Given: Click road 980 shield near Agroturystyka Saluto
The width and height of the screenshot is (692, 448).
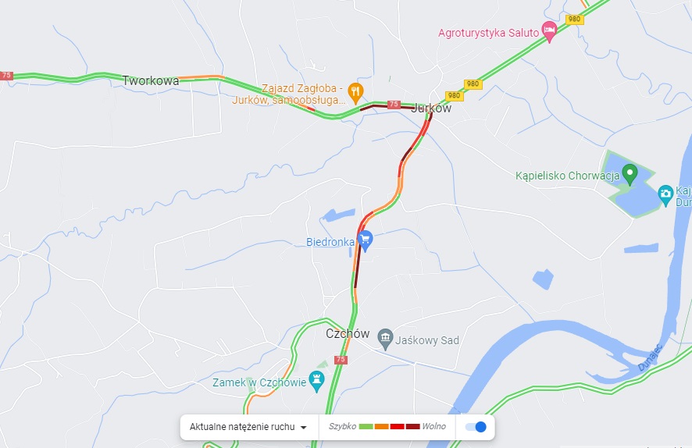Looking at the screenshot, I should coord(574,19).
